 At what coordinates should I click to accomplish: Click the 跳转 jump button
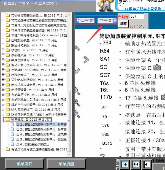[x=123, y=23]
